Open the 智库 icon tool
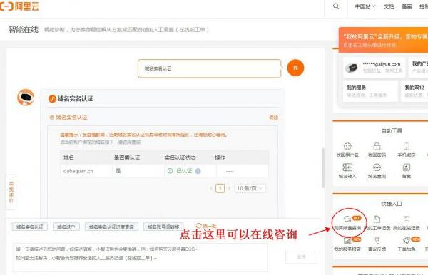The width and height of the screenshot is (428, 275). 407,167
